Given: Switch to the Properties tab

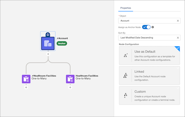Looking at the screenshot, I should click(126, 8).
